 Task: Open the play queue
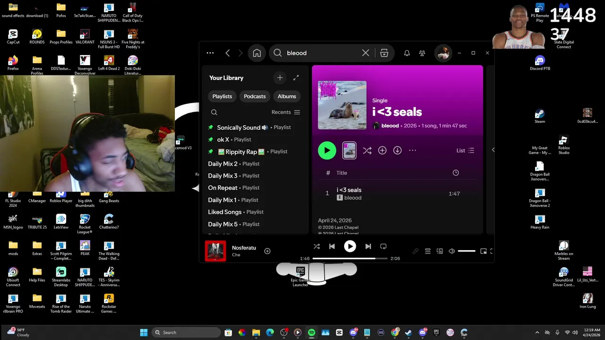[x=428, y=251]
